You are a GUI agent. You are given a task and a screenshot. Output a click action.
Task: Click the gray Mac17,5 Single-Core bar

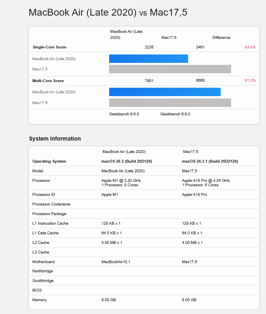click(170, 69)
